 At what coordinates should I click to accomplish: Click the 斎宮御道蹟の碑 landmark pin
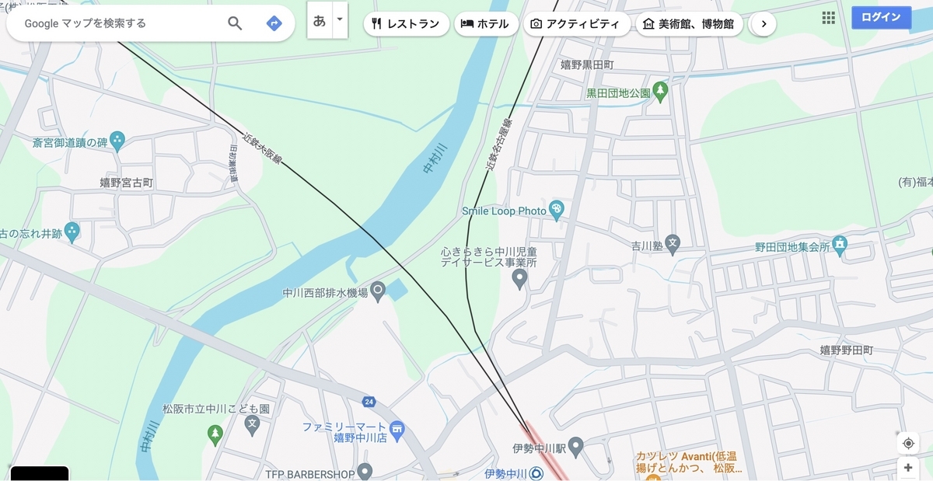click(x=117, y=141)
